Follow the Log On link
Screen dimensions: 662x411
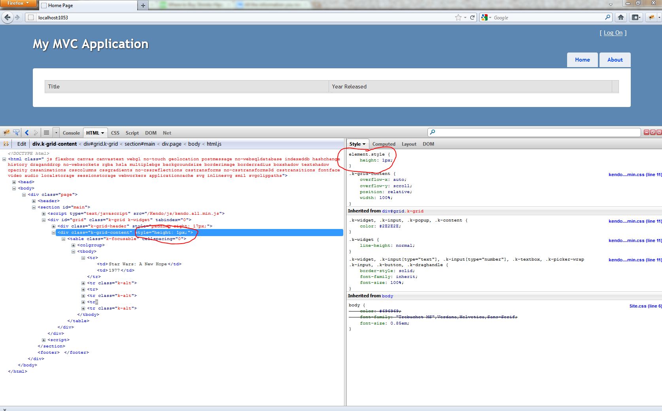click(x=613, y=33)
